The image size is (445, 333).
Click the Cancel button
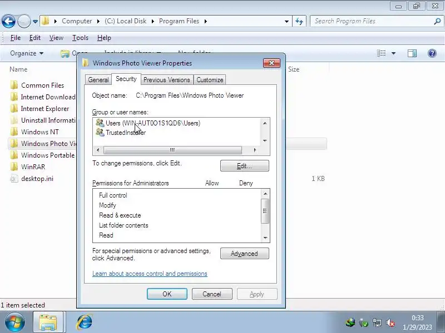tap(212, 294)
